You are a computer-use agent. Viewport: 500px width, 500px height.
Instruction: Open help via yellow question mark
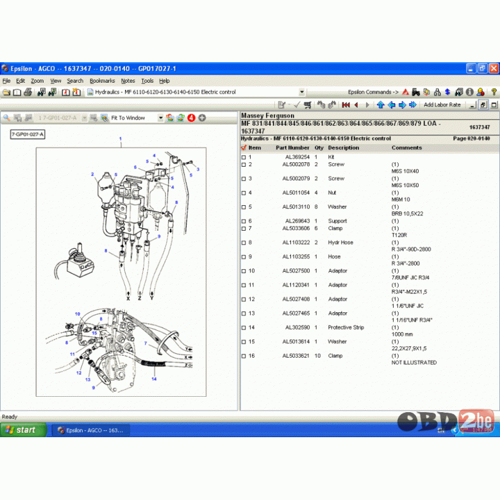coord(494,92)
